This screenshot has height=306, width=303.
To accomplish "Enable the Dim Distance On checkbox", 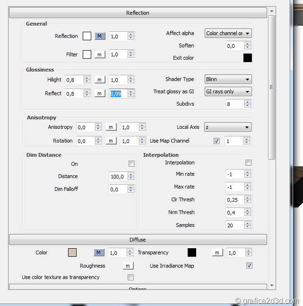I will pos(131,164).
